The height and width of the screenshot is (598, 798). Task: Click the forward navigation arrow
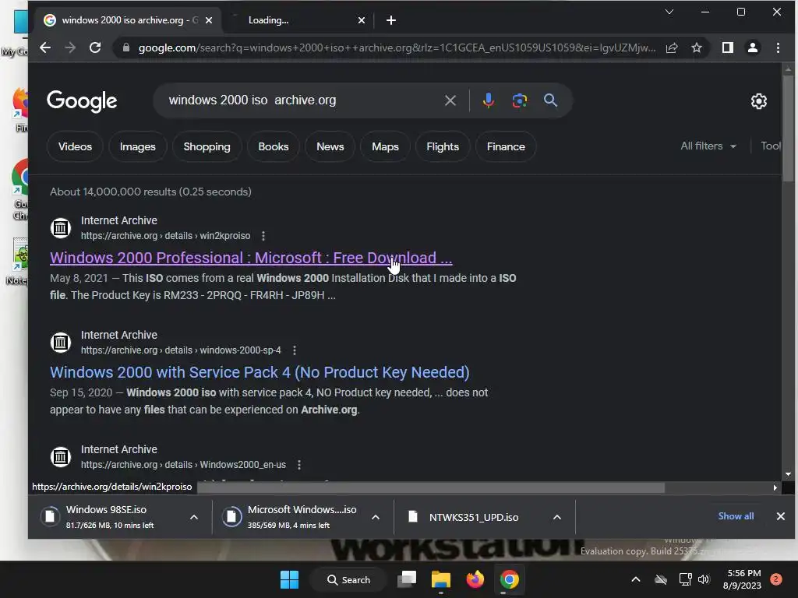click(x=70, y=47)
